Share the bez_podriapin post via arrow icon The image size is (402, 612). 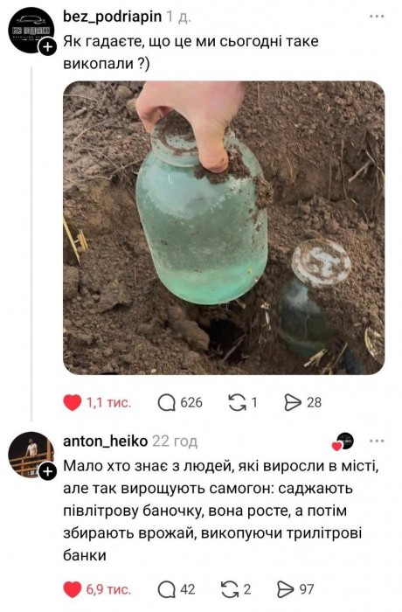coord(293,402)
